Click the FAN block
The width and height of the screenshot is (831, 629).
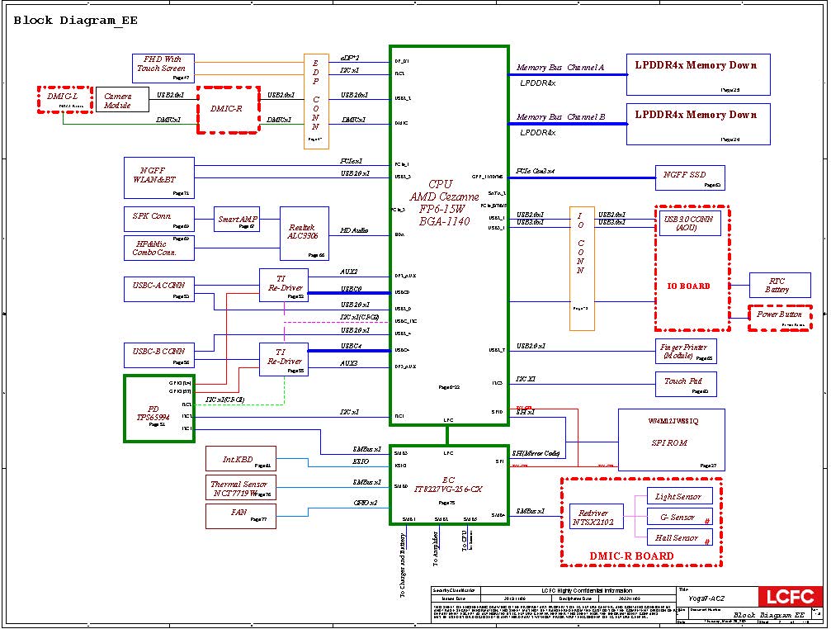[x=241, y=516]
